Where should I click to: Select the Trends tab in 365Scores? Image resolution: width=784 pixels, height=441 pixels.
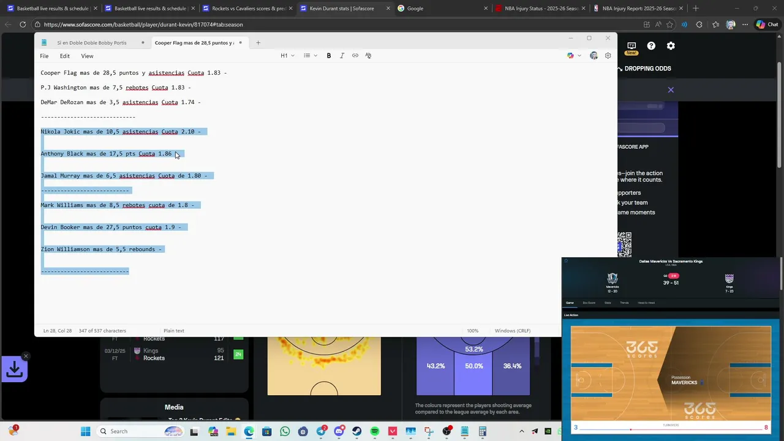[x=624, y=303]
